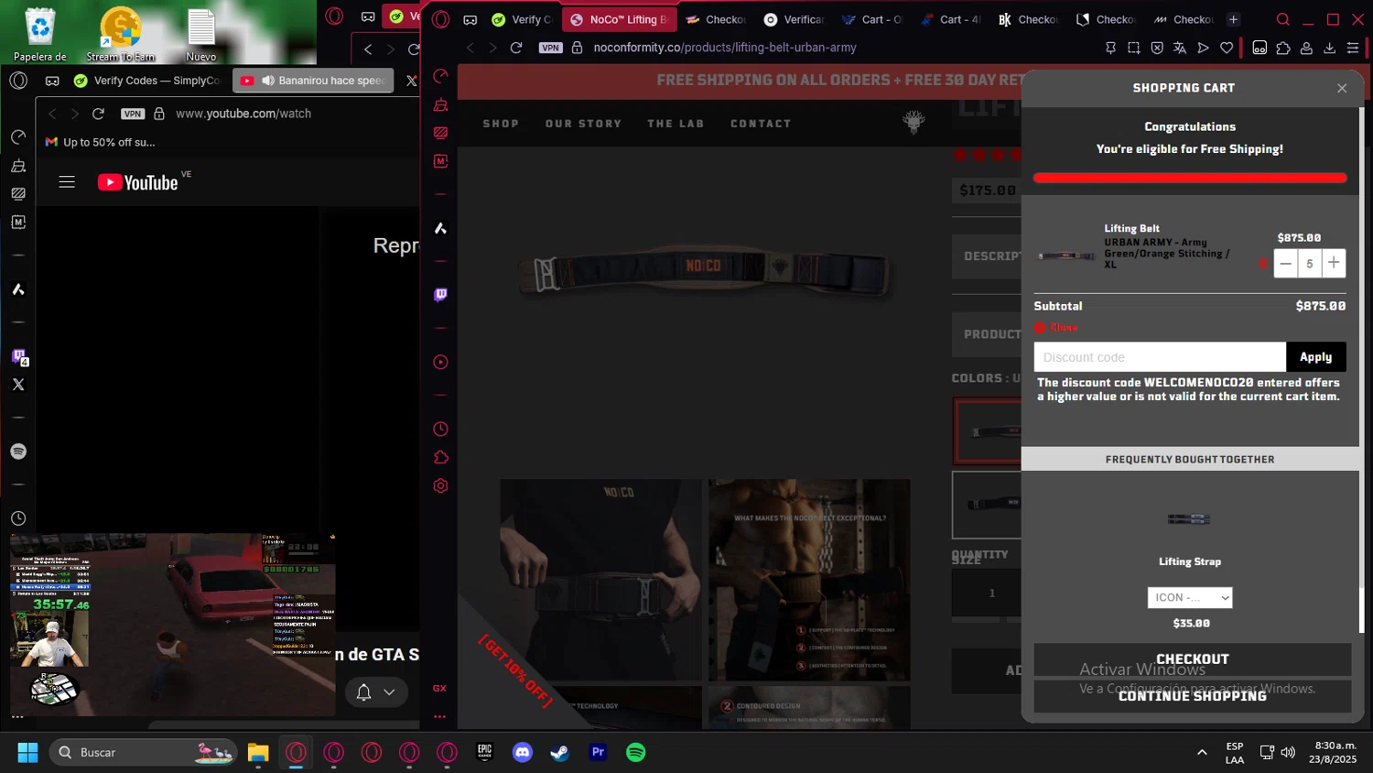The height and width of the screenshot is (773, 1373).
Task: Open the Opera menu in the front browser window
Action: [441, 19]
